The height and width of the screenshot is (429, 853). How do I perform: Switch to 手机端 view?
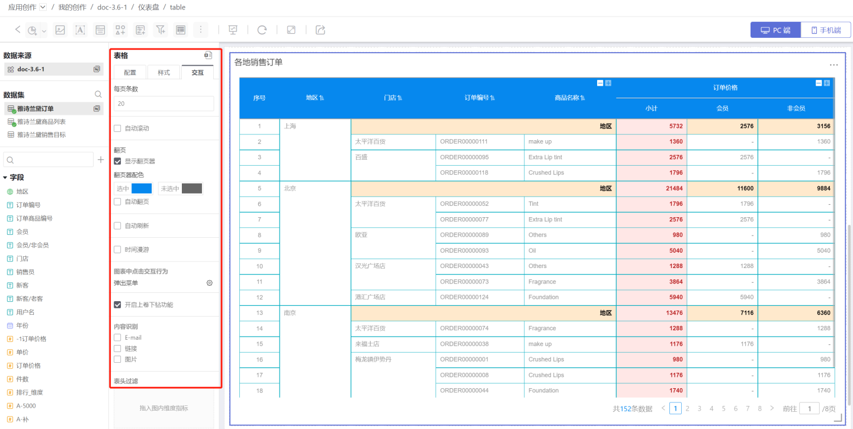coord(826,30)
